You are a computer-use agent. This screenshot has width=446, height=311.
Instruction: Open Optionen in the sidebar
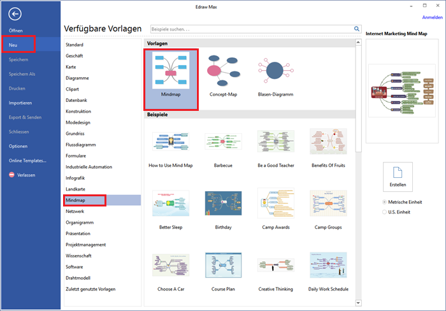click(x=18, y=146)
